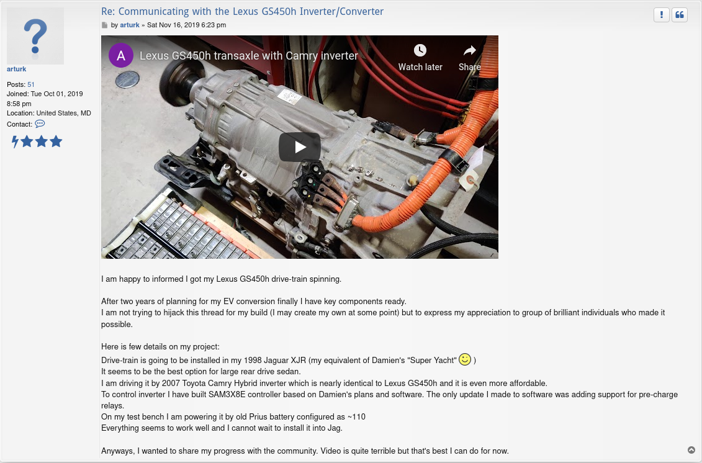Click the post date 'Sat Nov 16, 2019 6:23 pm'
Screen dimensions: 702x463
point(186,25)
